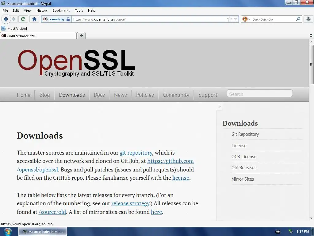Open the Home page icon

[x=34, y=19]
